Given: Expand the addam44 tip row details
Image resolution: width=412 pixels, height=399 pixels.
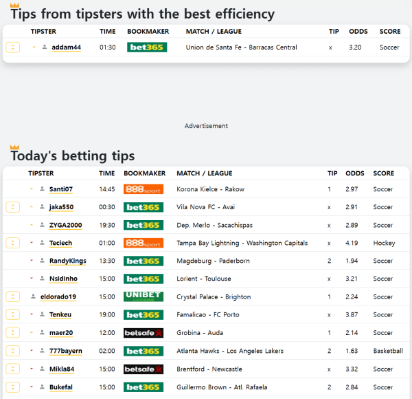Looking at the screenshot, I should point(12,47).
